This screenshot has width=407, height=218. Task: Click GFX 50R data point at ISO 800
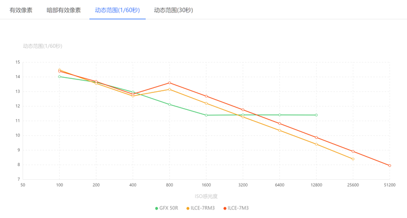(170, 104)
